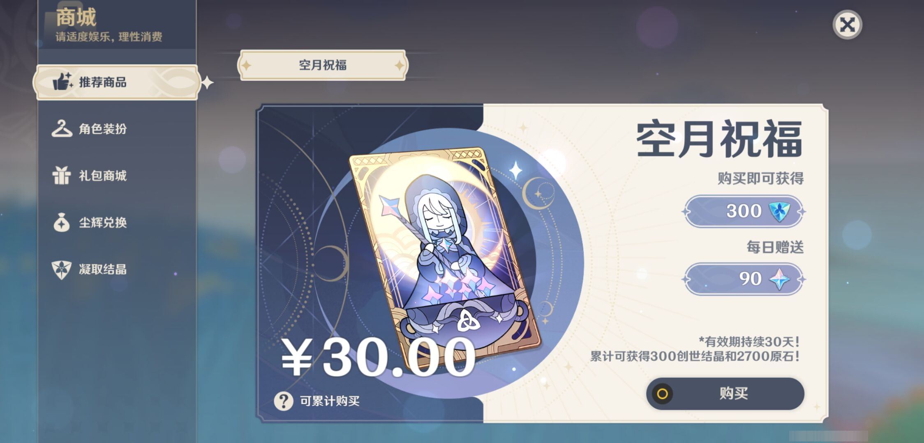Image resolution: width=924 pixels, height=443 pixels.
Task: Click the 购买 purchase button
Action: tap(725, 394)
